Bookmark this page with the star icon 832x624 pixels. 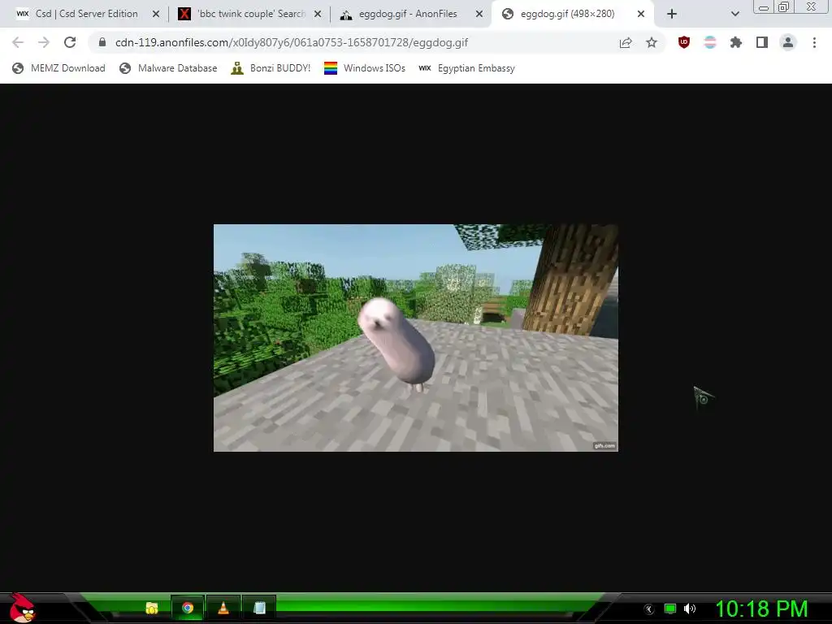click(652, 43)
